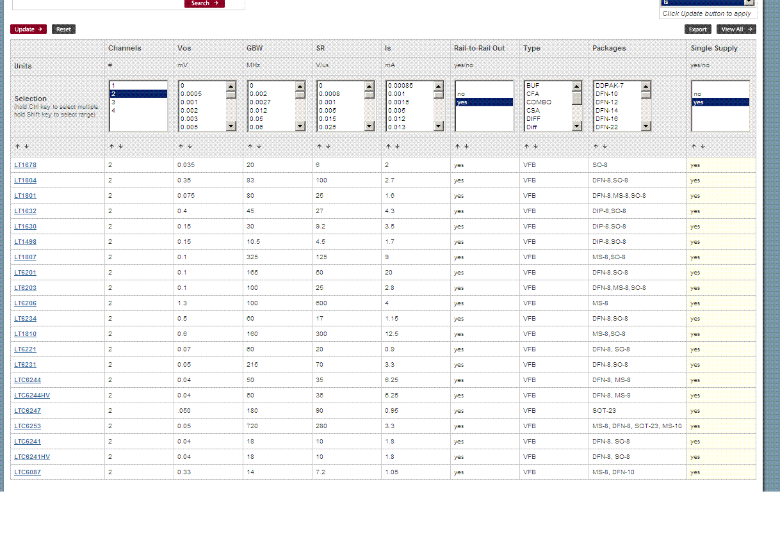Open LT6201 part link
The height and width of the screenshot is (544, 780).
pyautogui.click(x=26, y=273)
